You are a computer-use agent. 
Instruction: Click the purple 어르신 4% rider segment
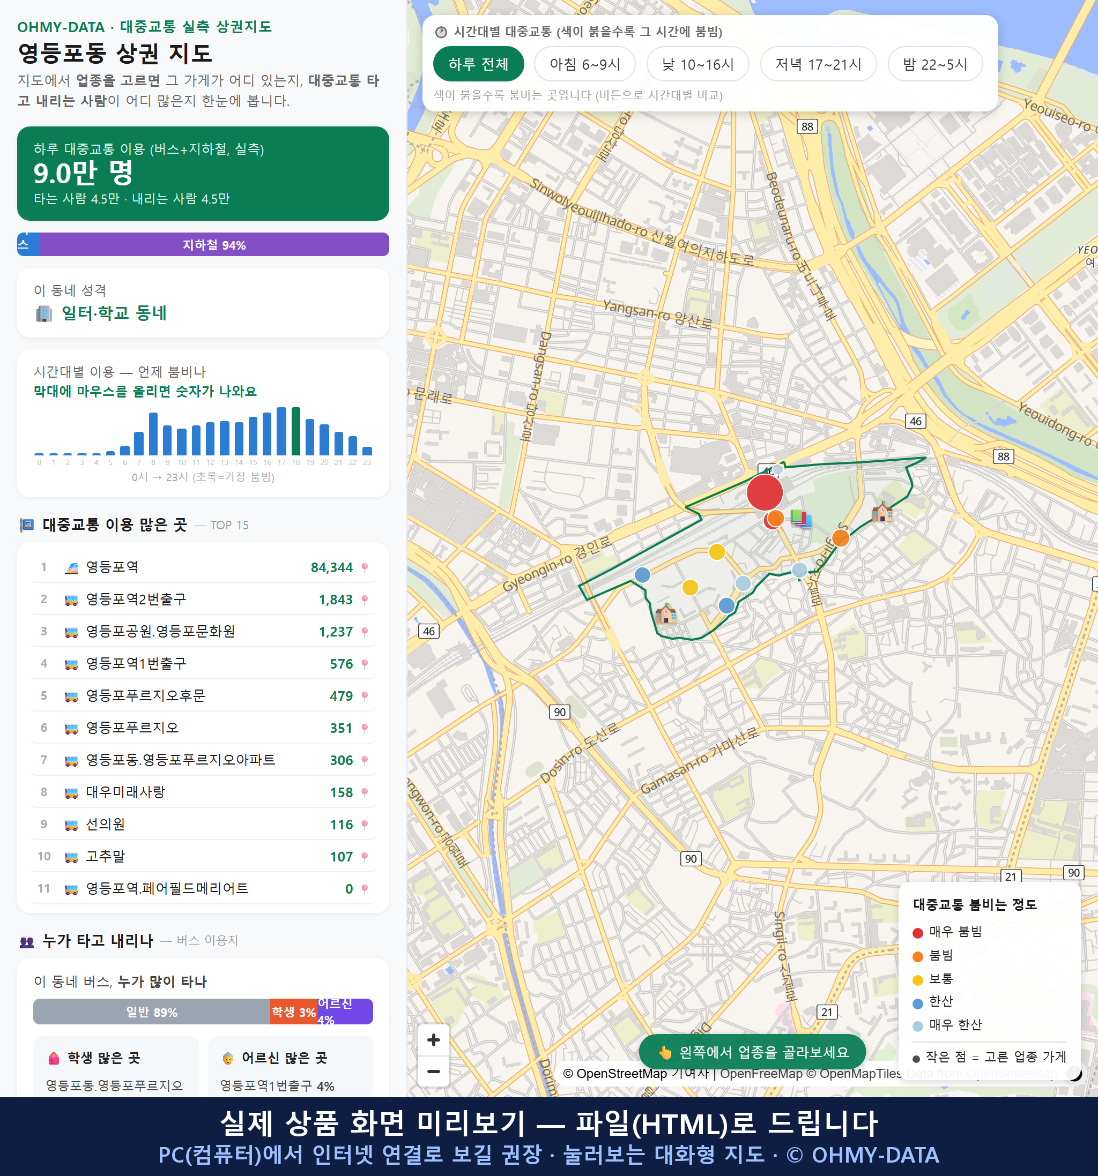pyautogui.click(x=345, y=1012)
